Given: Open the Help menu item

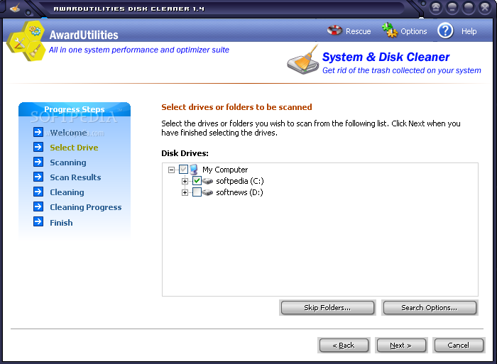Looking at the screenshot, I should [x=469, y=31].
